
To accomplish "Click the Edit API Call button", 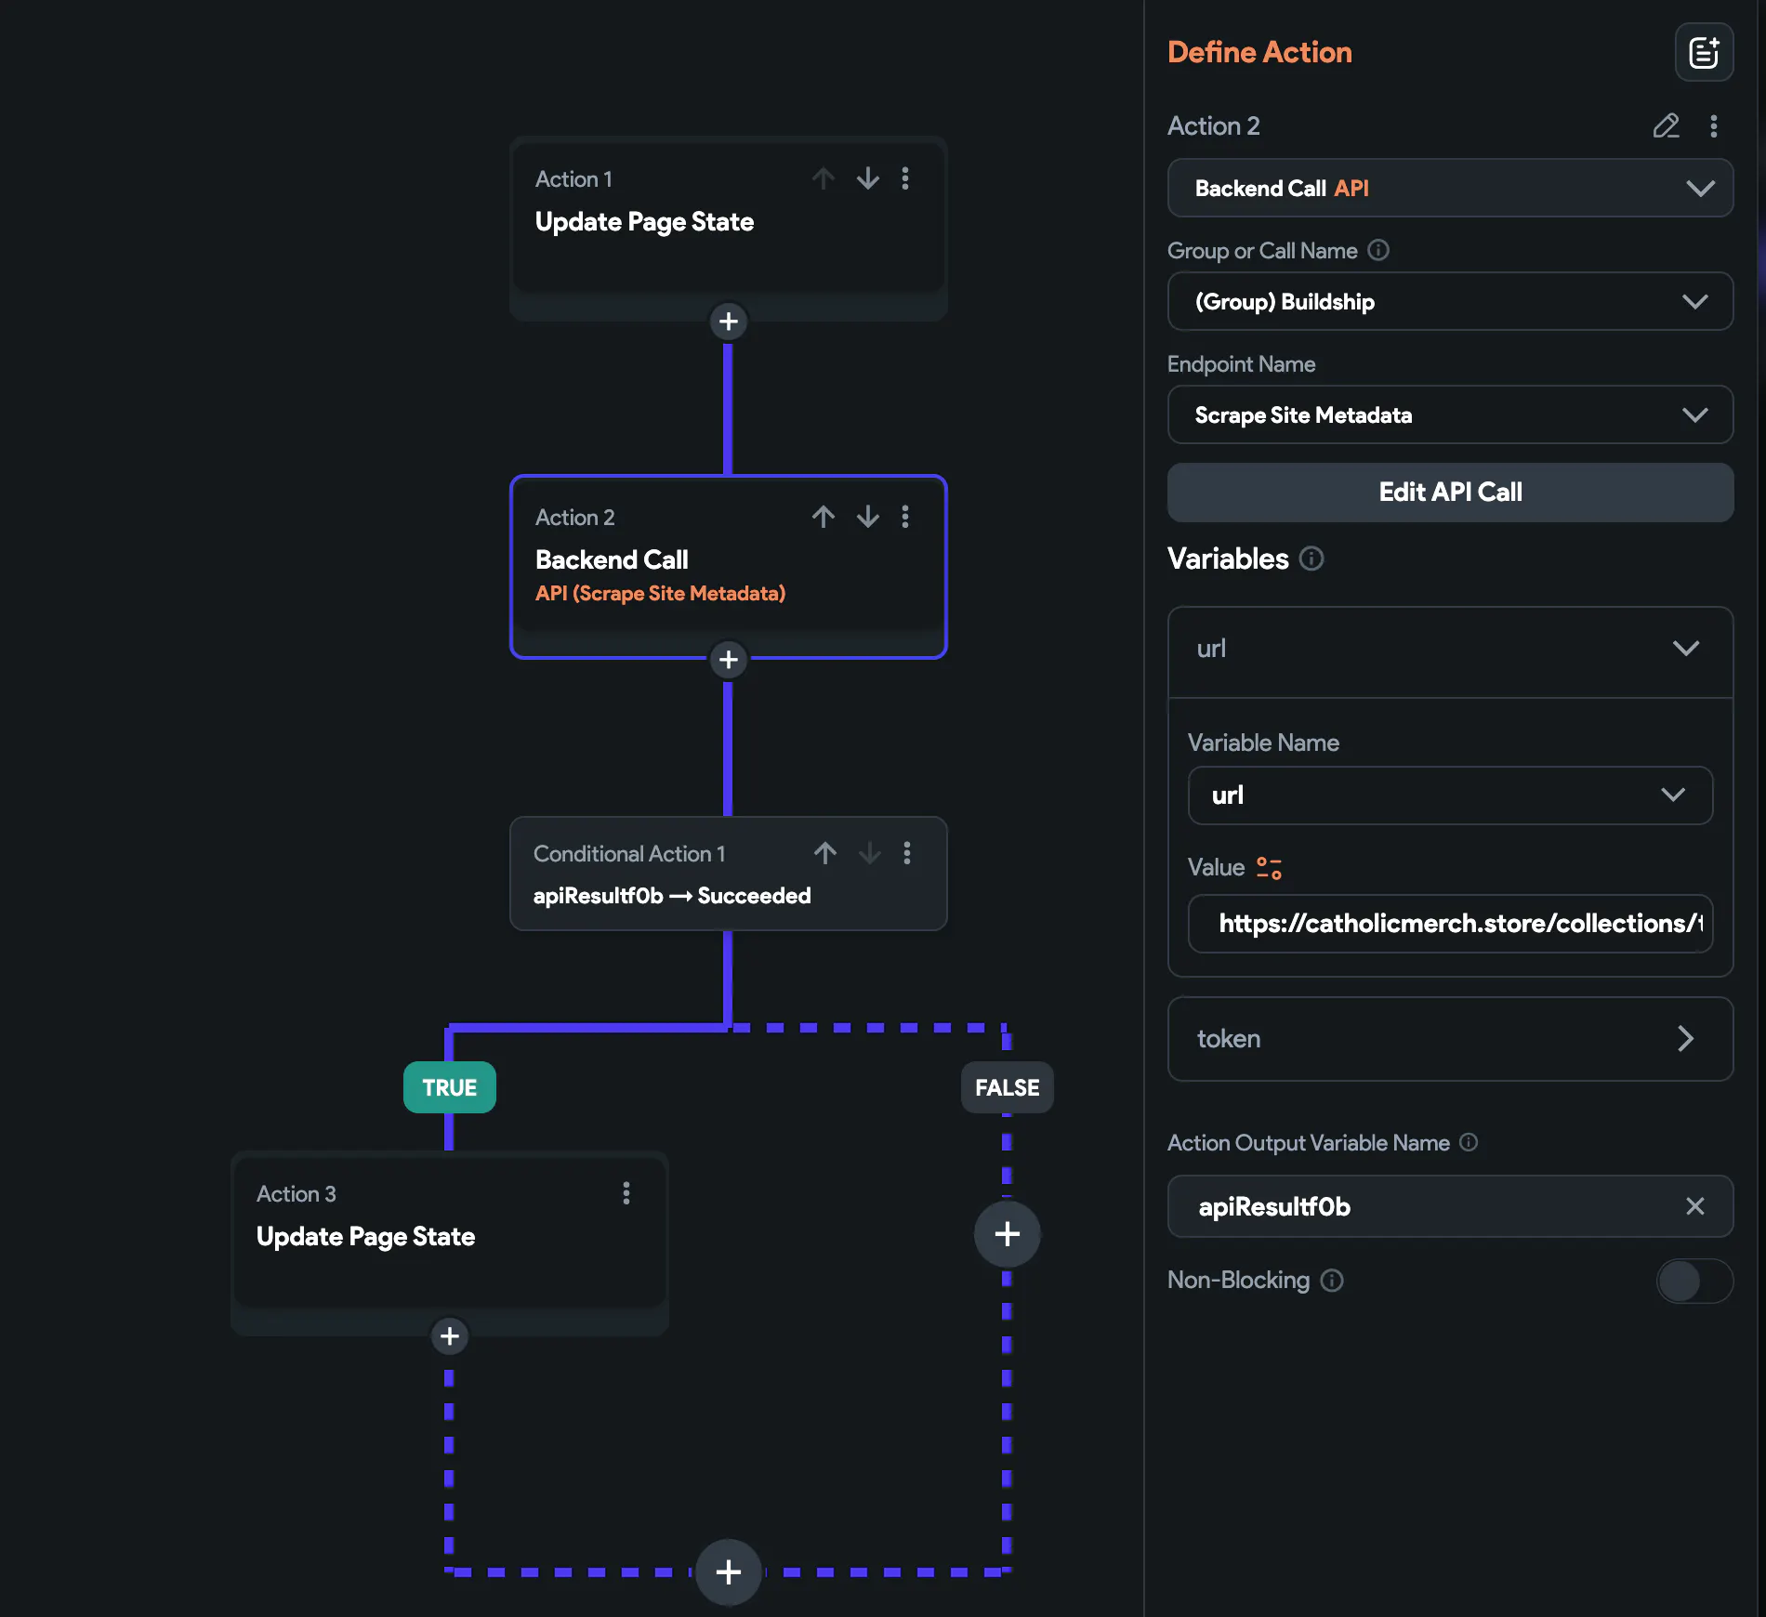I will click(x=1450, y=492).
